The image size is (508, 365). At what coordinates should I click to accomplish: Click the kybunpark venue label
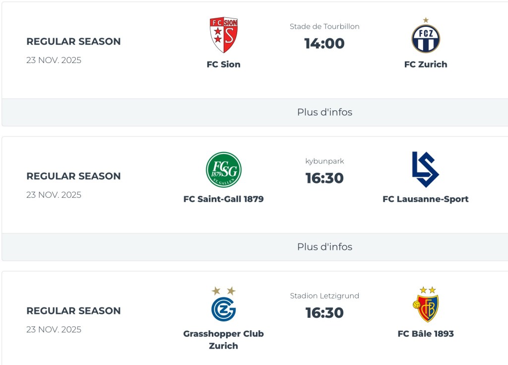324,161
